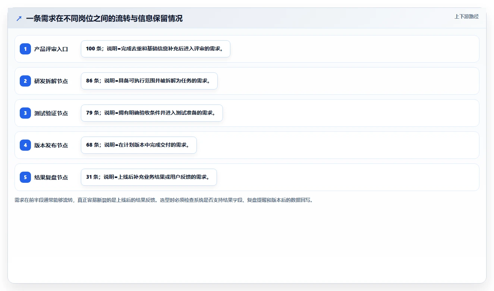Select the 产品评审入口 step label

tap(51, 49)
